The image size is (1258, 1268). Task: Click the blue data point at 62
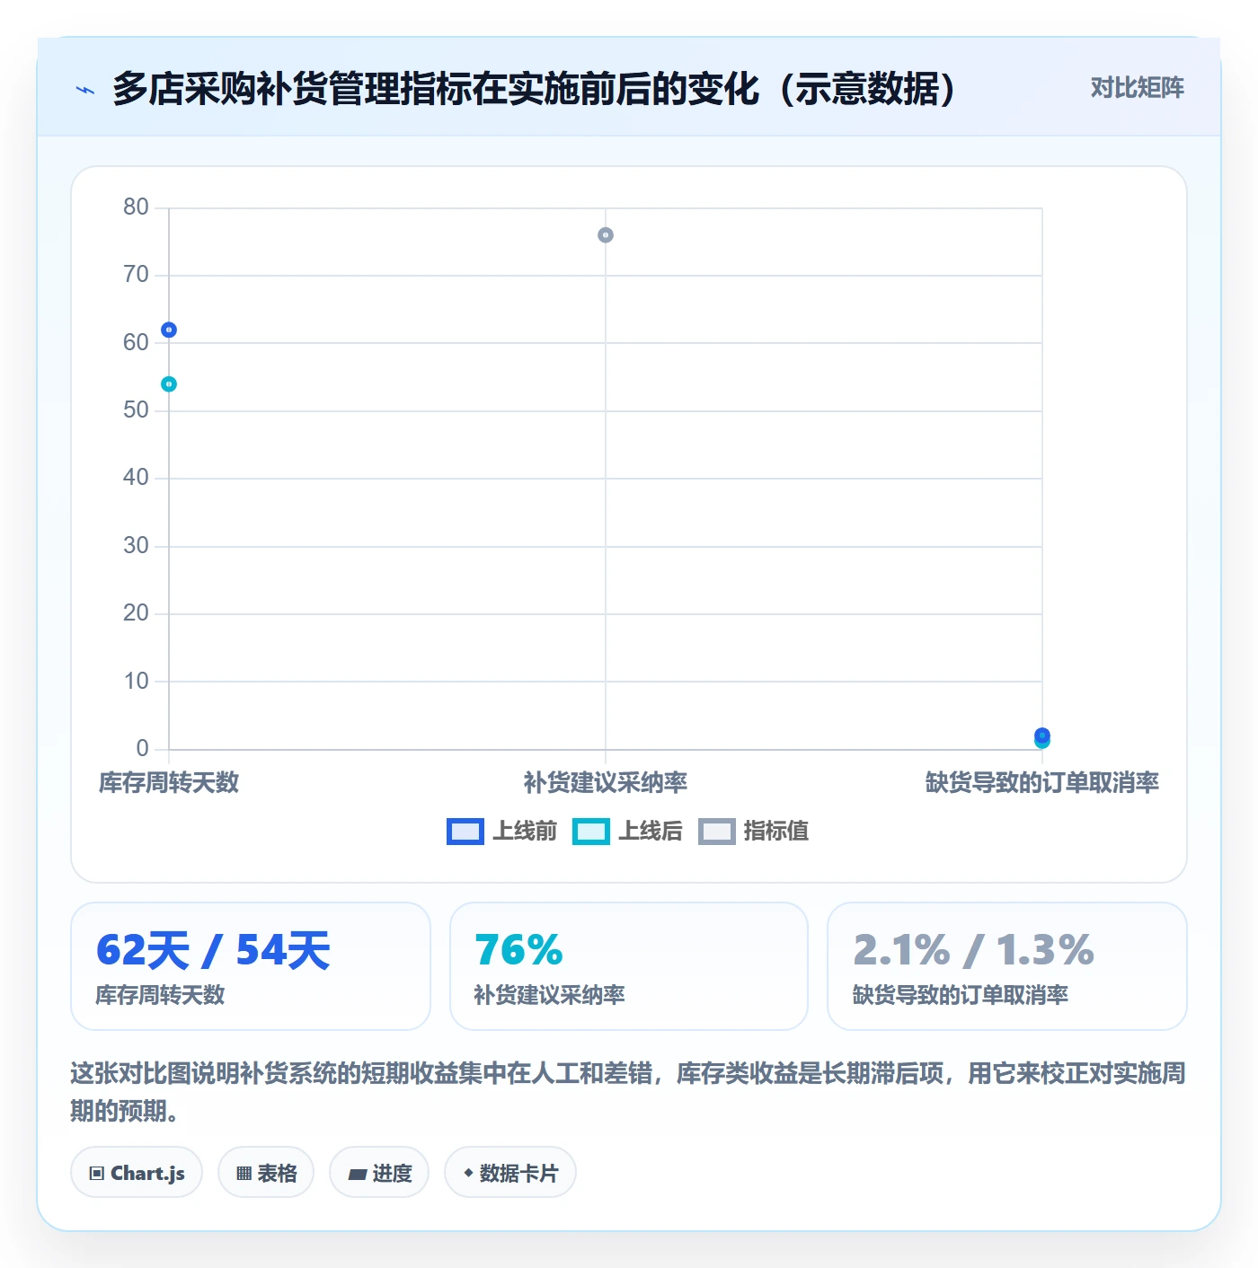click(x=169, y=330)
